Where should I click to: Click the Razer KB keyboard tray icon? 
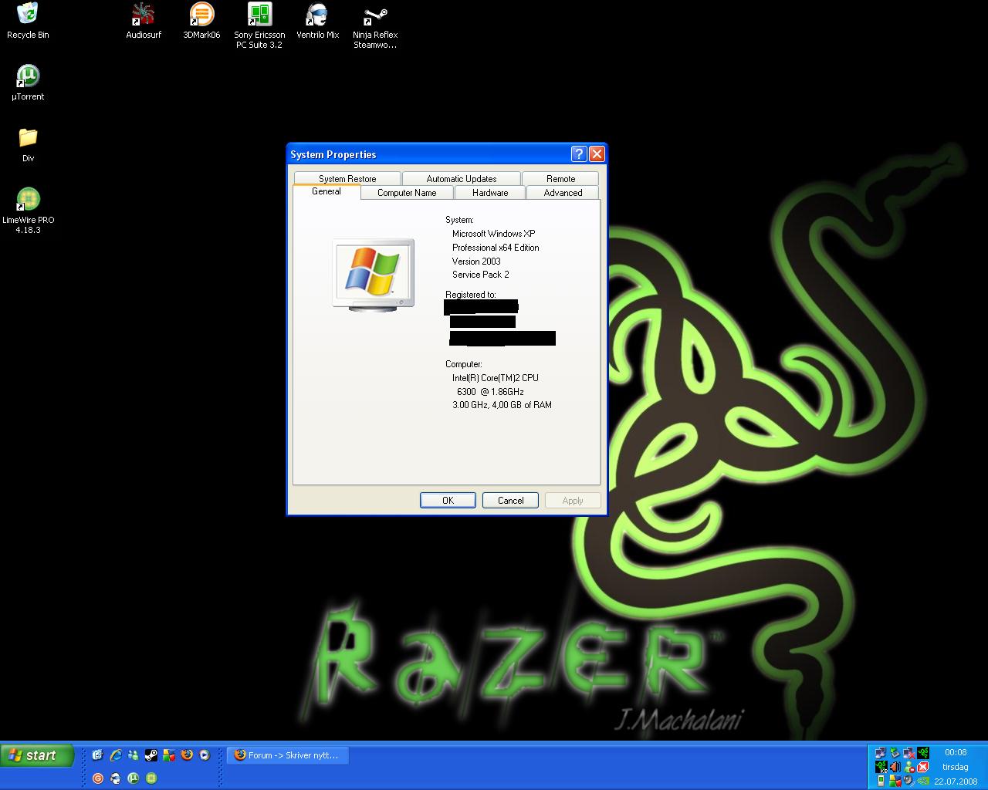[881, 767]
